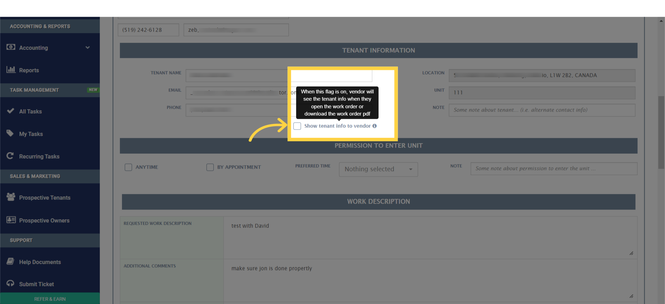Screen dimensions: 665x304
Task: Click the LOCATION address field
Action: point(542,75)
